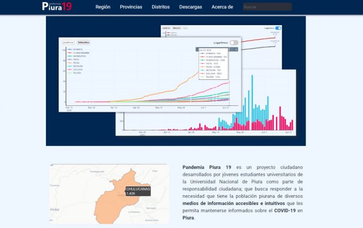The width and height of the screenshot is (363, 228).
Task: Go to the Provincias page
Action: [131, 7]
